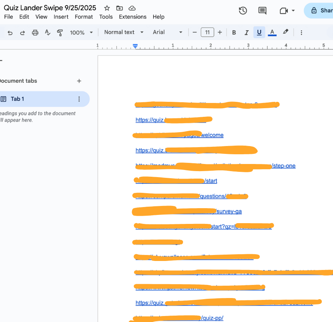Open the View menu
Screen dimensions: 333x322
41,17
